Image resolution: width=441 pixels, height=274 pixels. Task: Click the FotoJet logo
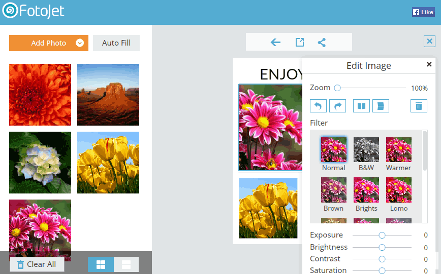click(33, 11)
